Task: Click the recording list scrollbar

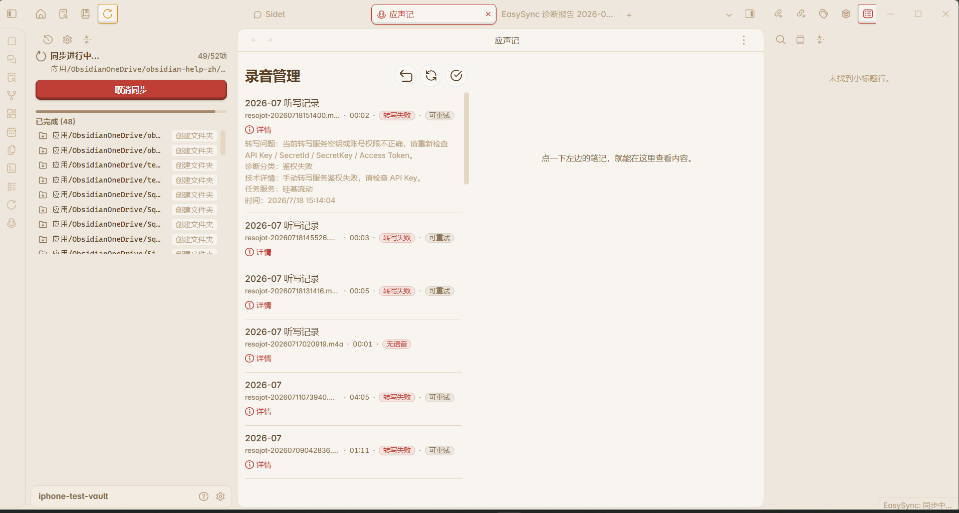Action: click(466, 138)
